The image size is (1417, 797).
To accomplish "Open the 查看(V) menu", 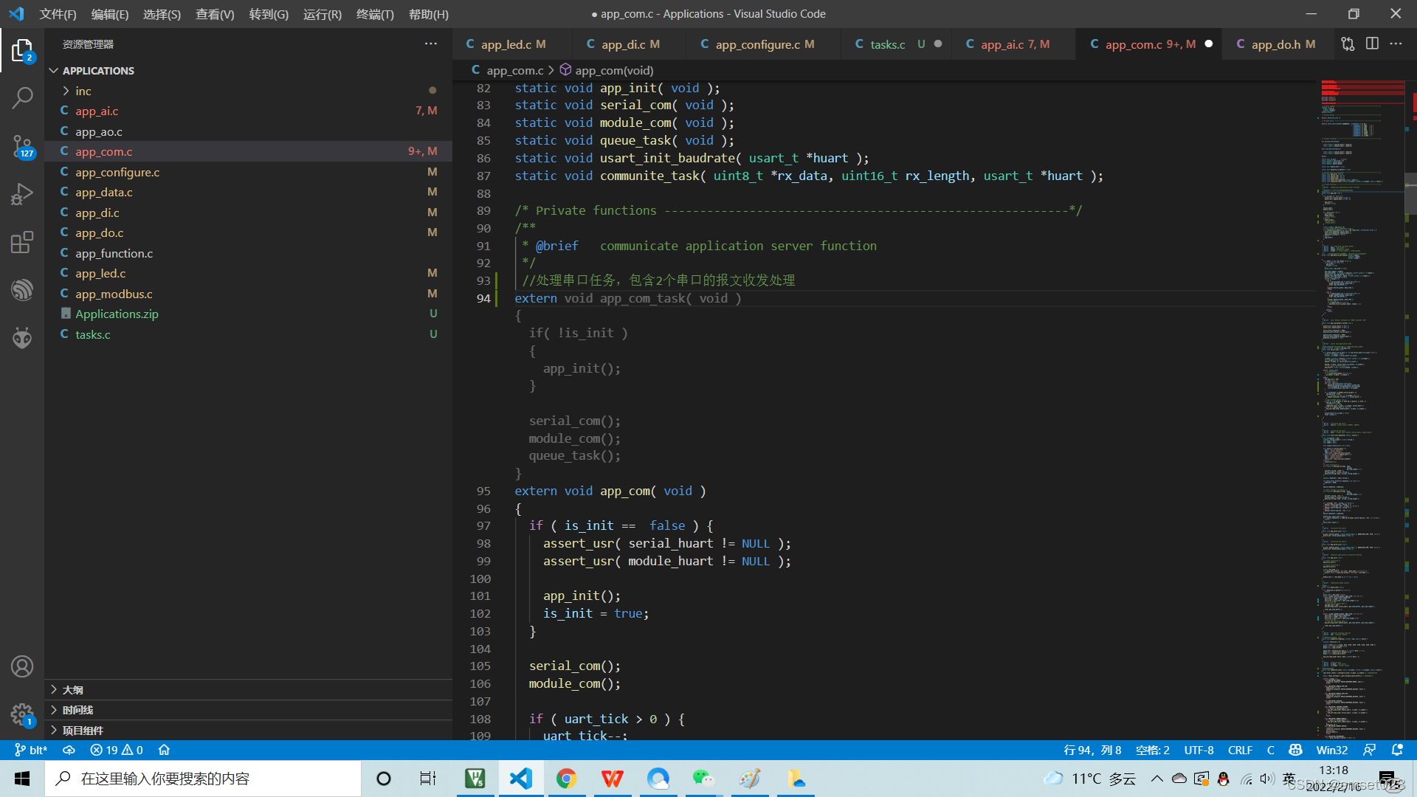I will click(x=215, y=14).
